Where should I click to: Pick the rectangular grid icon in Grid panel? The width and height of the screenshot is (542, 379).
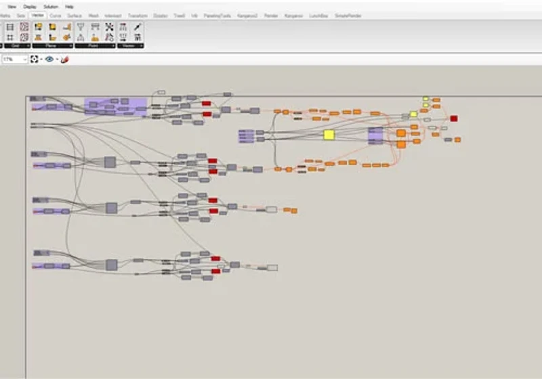coord(10,27)
